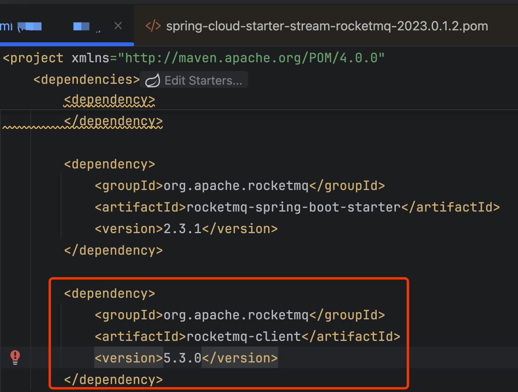Select version number 5.3.0 in the editor
This screenshot has width=518, height=392.
click(x=182, y=358)
